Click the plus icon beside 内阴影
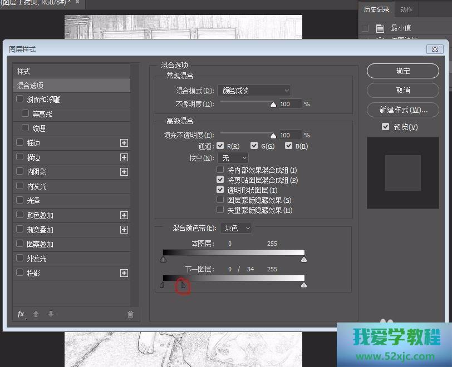452x367 pixels. click(124, 172)
